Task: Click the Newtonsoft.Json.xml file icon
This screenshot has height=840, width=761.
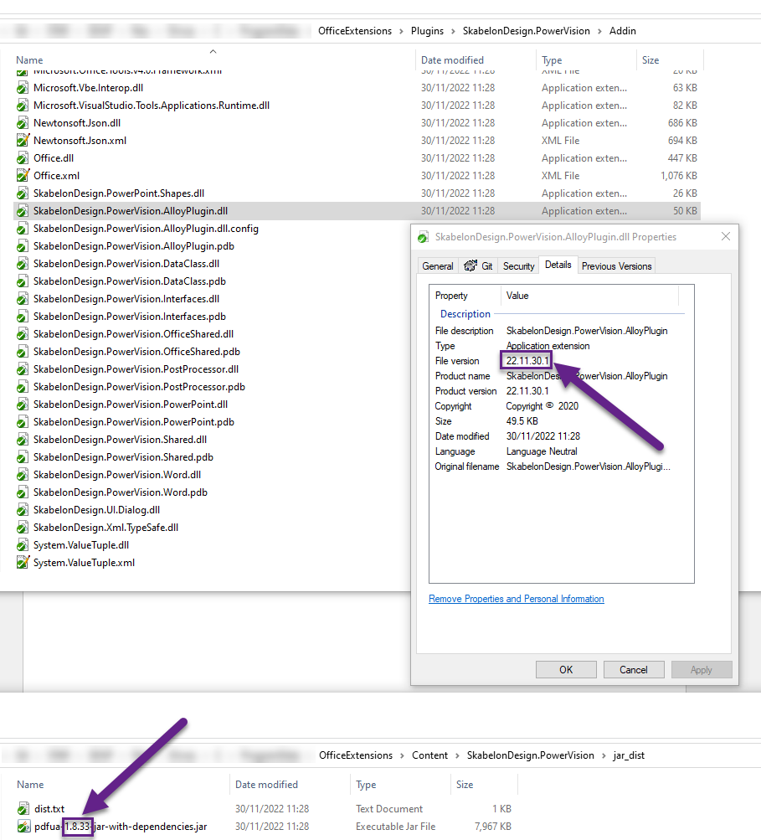Action: 23,141
